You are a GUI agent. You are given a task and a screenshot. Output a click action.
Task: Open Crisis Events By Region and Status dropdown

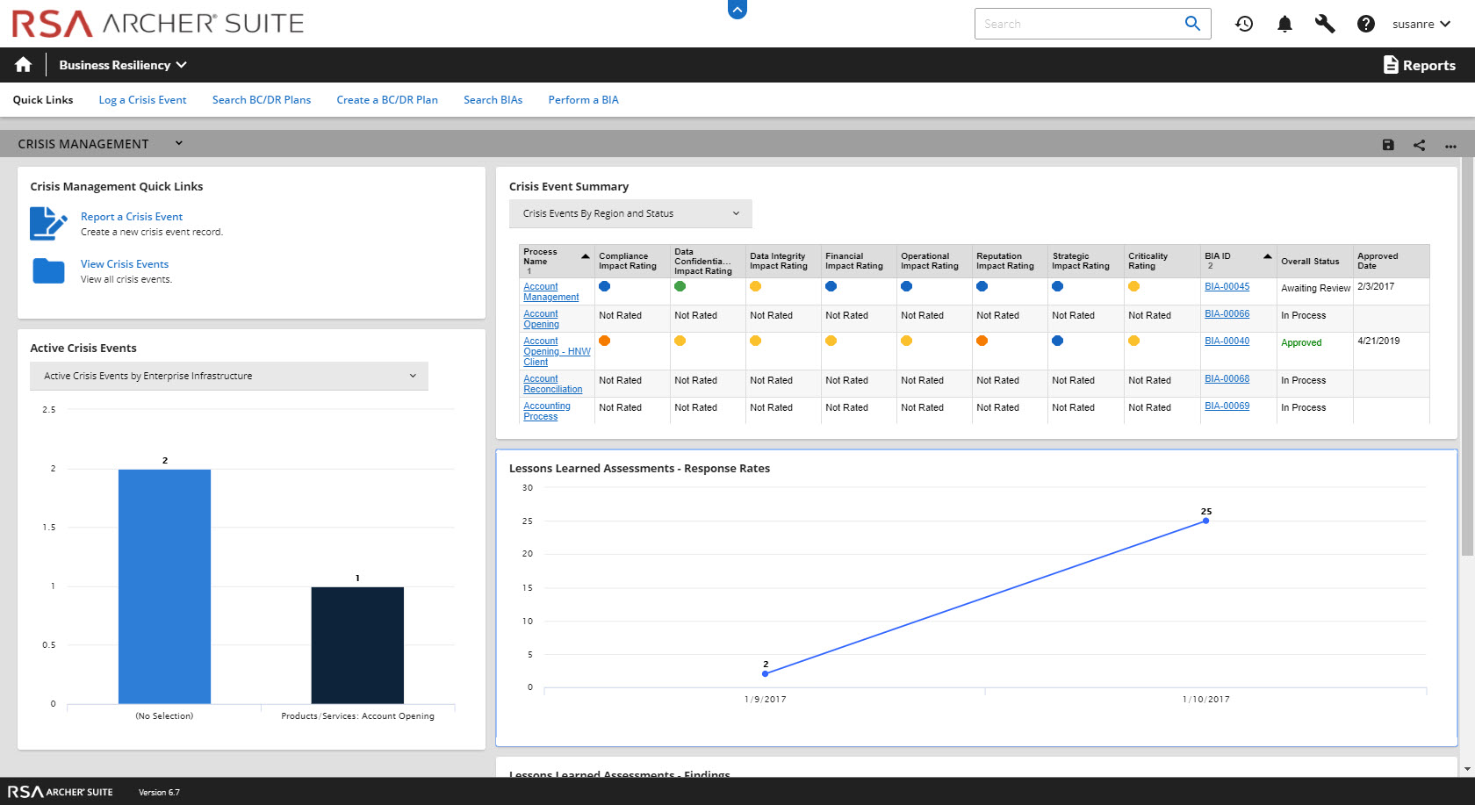click(630, 213)
